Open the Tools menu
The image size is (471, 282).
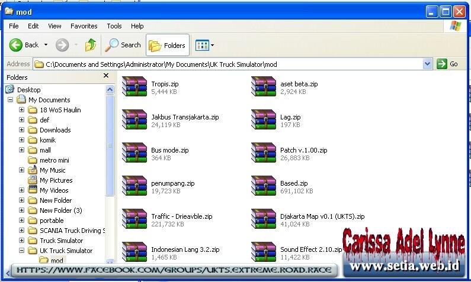click(x=114, y=26)
